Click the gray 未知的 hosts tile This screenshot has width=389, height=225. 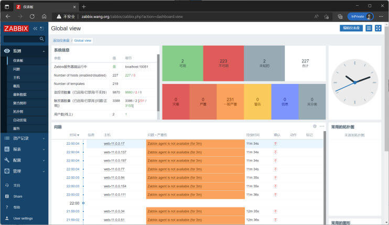(264, 63)
